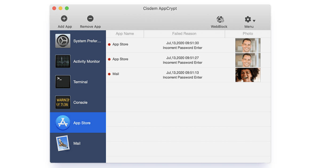Open the intruder photo from the Mail entry
Viewport: 320px width, 168px height.
click(x=248, y=75)
